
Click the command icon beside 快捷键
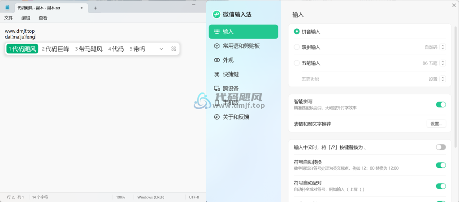(x=217, y=75)
